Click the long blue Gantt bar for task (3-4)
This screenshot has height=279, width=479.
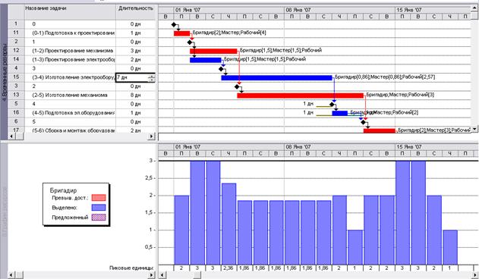tap(277, 78)
